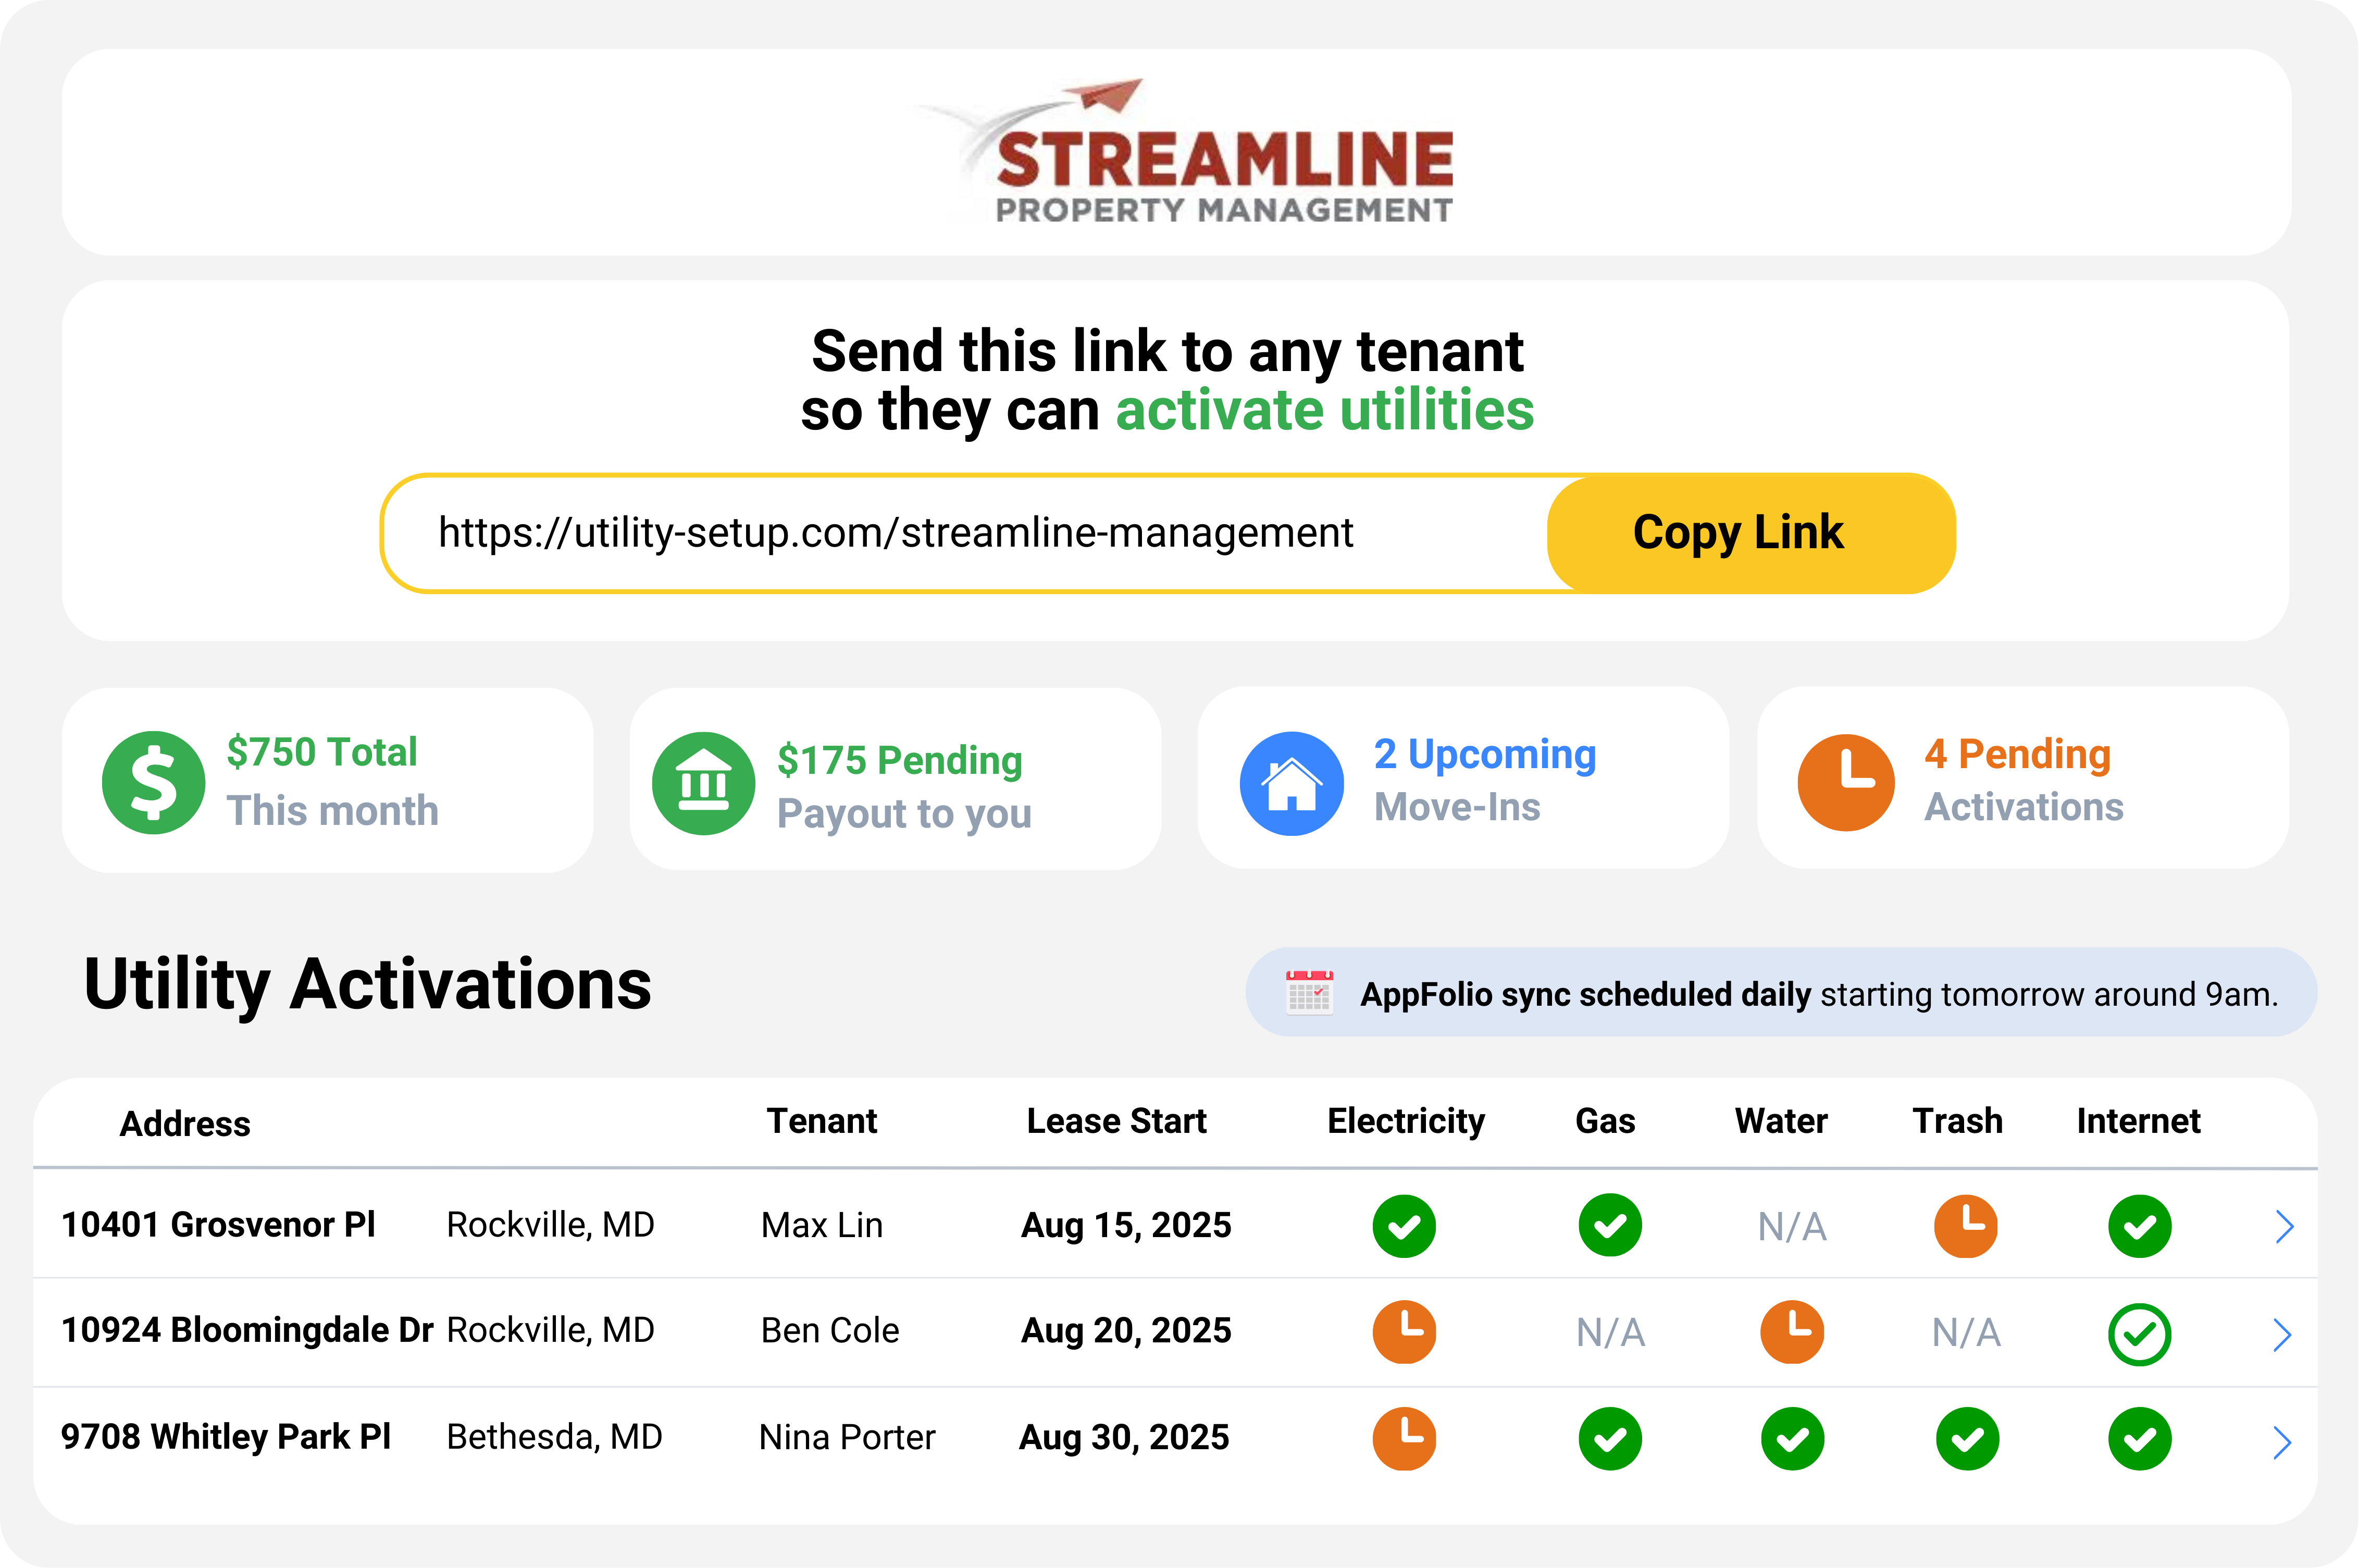This screenshot has height=1568, width=2359.
Task: Click Water checkmark for 9708 Whitley Park Pl
Action: [1792, 1439]
